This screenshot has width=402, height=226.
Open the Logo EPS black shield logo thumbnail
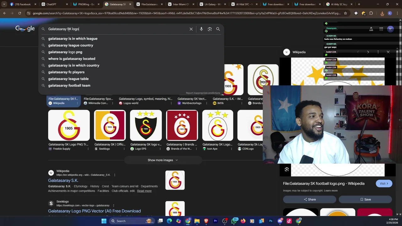(146, 125)
